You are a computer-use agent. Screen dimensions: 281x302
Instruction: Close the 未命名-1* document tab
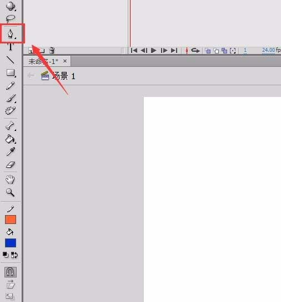click(x=65, y=61)
